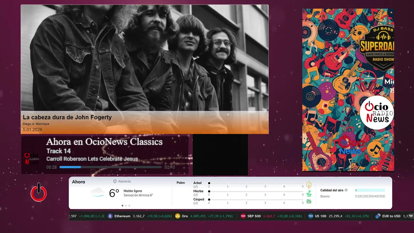414x233 pixels.
Task: Click the track playback progress bar
Action: (x=111, y=167)
